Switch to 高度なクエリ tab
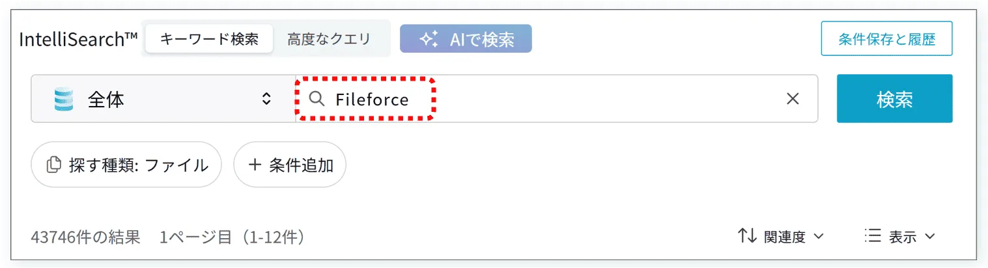 pyautogui.click(x=329, y=39)
